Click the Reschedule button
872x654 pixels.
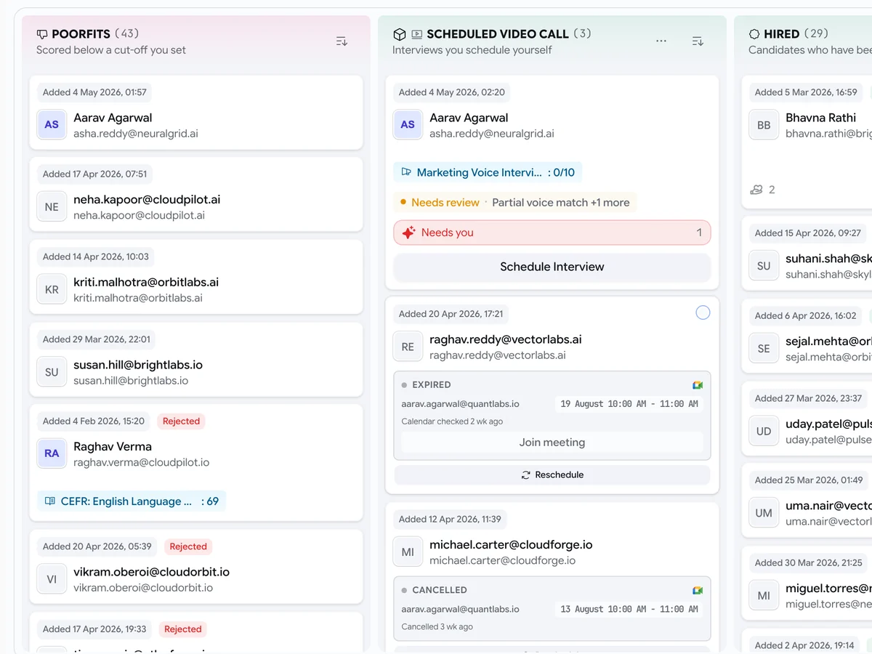552,475
